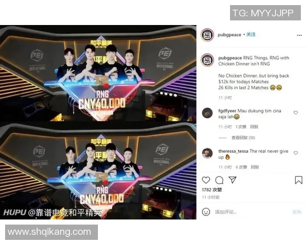Click the 添加评论 comment input field
Viewport: 306px width, 245px height.
pyautogui.click(x=252, y=212)
